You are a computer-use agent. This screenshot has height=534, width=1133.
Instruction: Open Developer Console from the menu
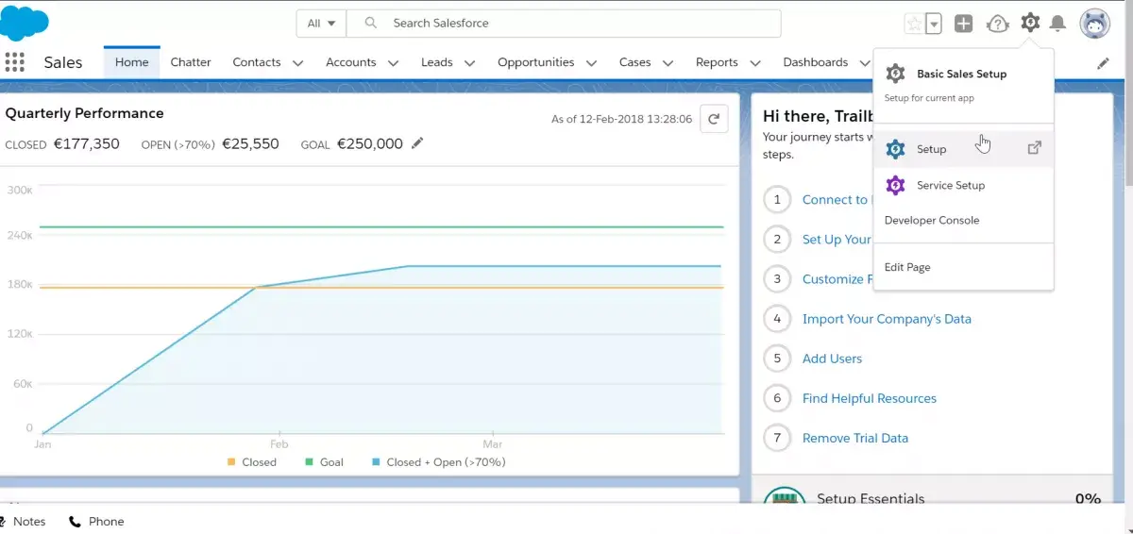click(963, 220)
